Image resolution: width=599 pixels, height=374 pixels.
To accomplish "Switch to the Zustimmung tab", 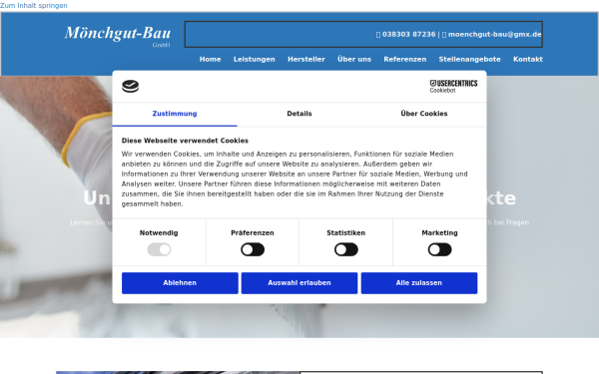I will coord(175,114).
